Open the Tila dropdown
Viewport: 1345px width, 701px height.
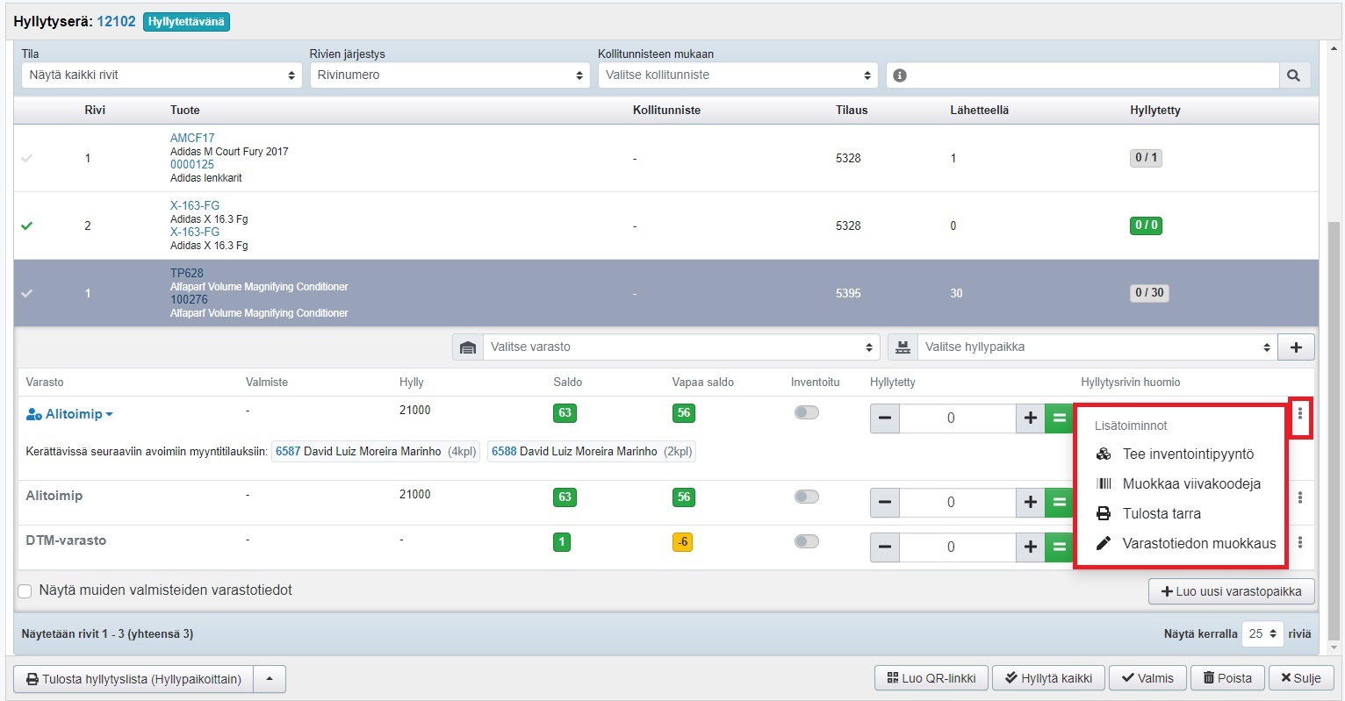click(162, 75)
